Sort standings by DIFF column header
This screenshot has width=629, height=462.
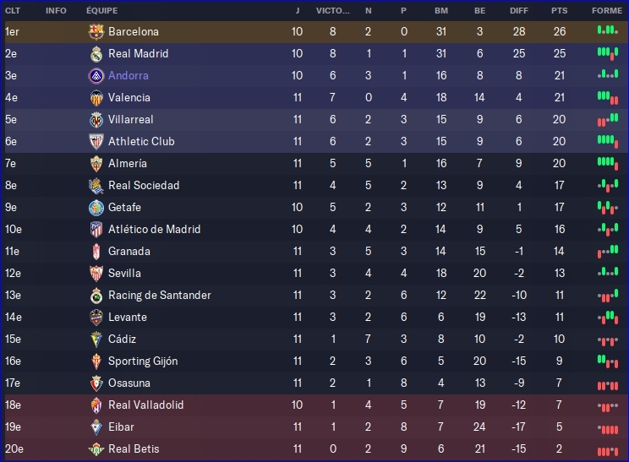[519, 10]
